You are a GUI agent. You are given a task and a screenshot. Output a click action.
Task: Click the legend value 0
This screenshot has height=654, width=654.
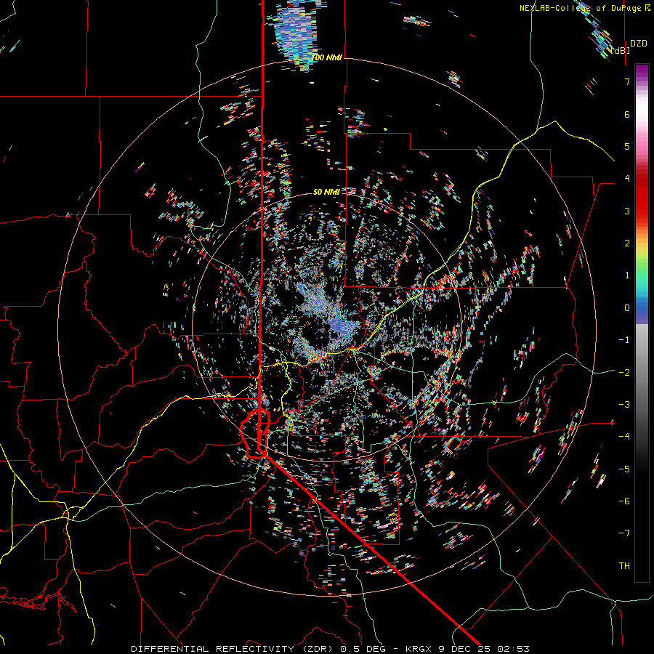point(627,308)
